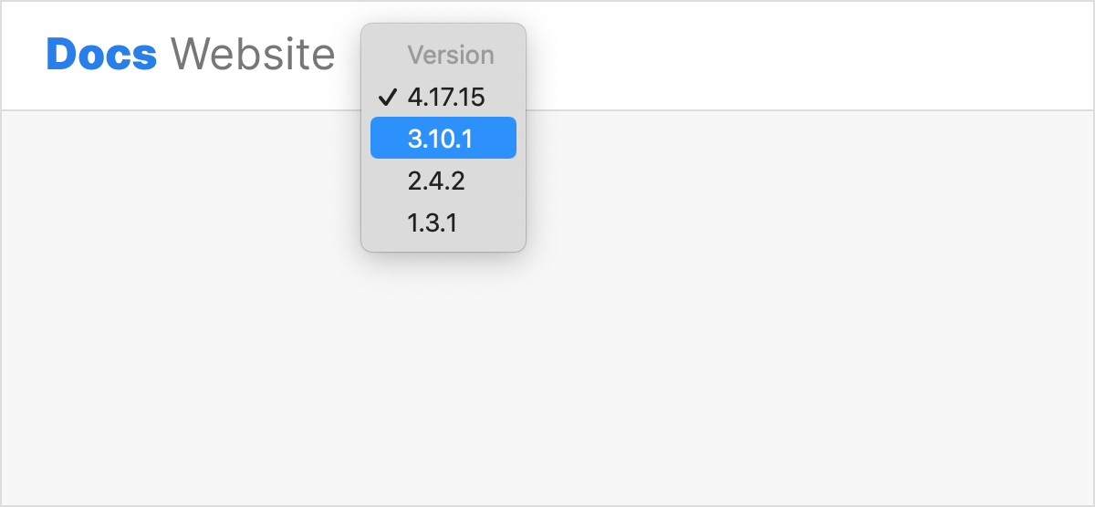Click the checkmark beside 4.17.15
Image resolution: width=1095 pixels, height=507 pixels.
coord(387,97)
